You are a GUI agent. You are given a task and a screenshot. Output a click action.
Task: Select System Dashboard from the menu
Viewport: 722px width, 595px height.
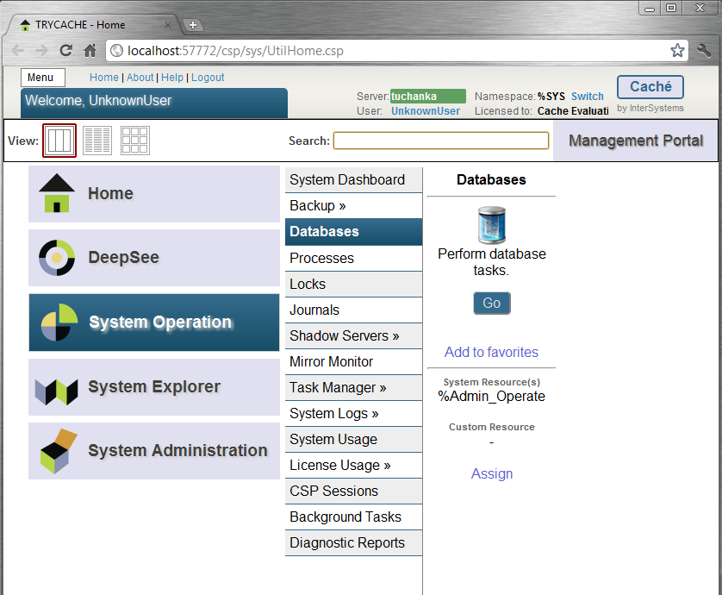(347, 180)
